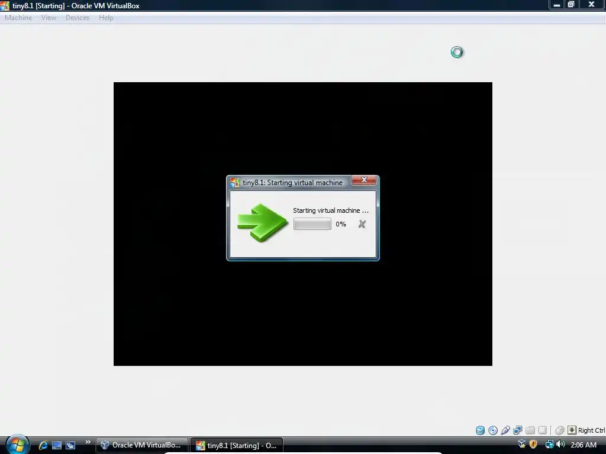Click the mouse integration status icon
The image size is (606, 454).
[x=560, y=430]
